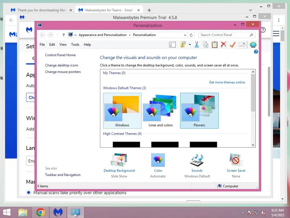
Task: Click Personalization window title icon
Action: tap(40, 25)
